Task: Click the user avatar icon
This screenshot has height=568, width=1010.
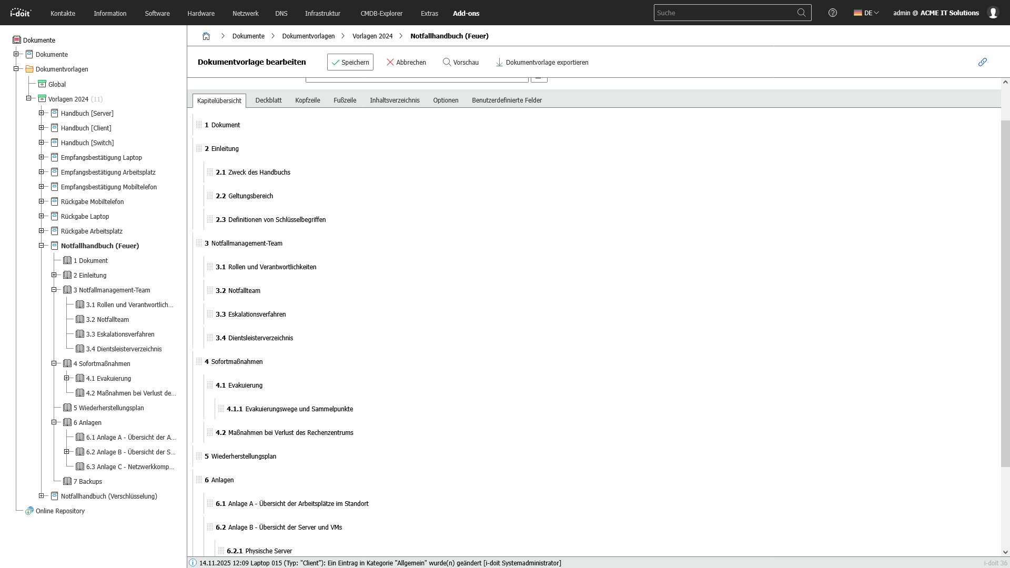Action: pos(993,13)
